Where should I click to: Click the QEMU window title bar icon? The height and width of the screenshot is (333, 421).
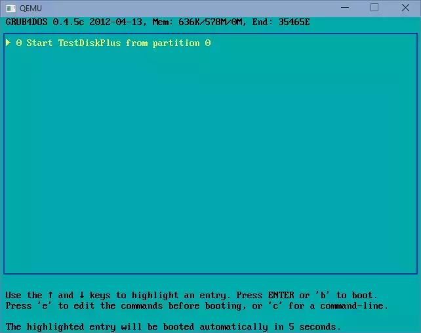click(x=10, y=9)
